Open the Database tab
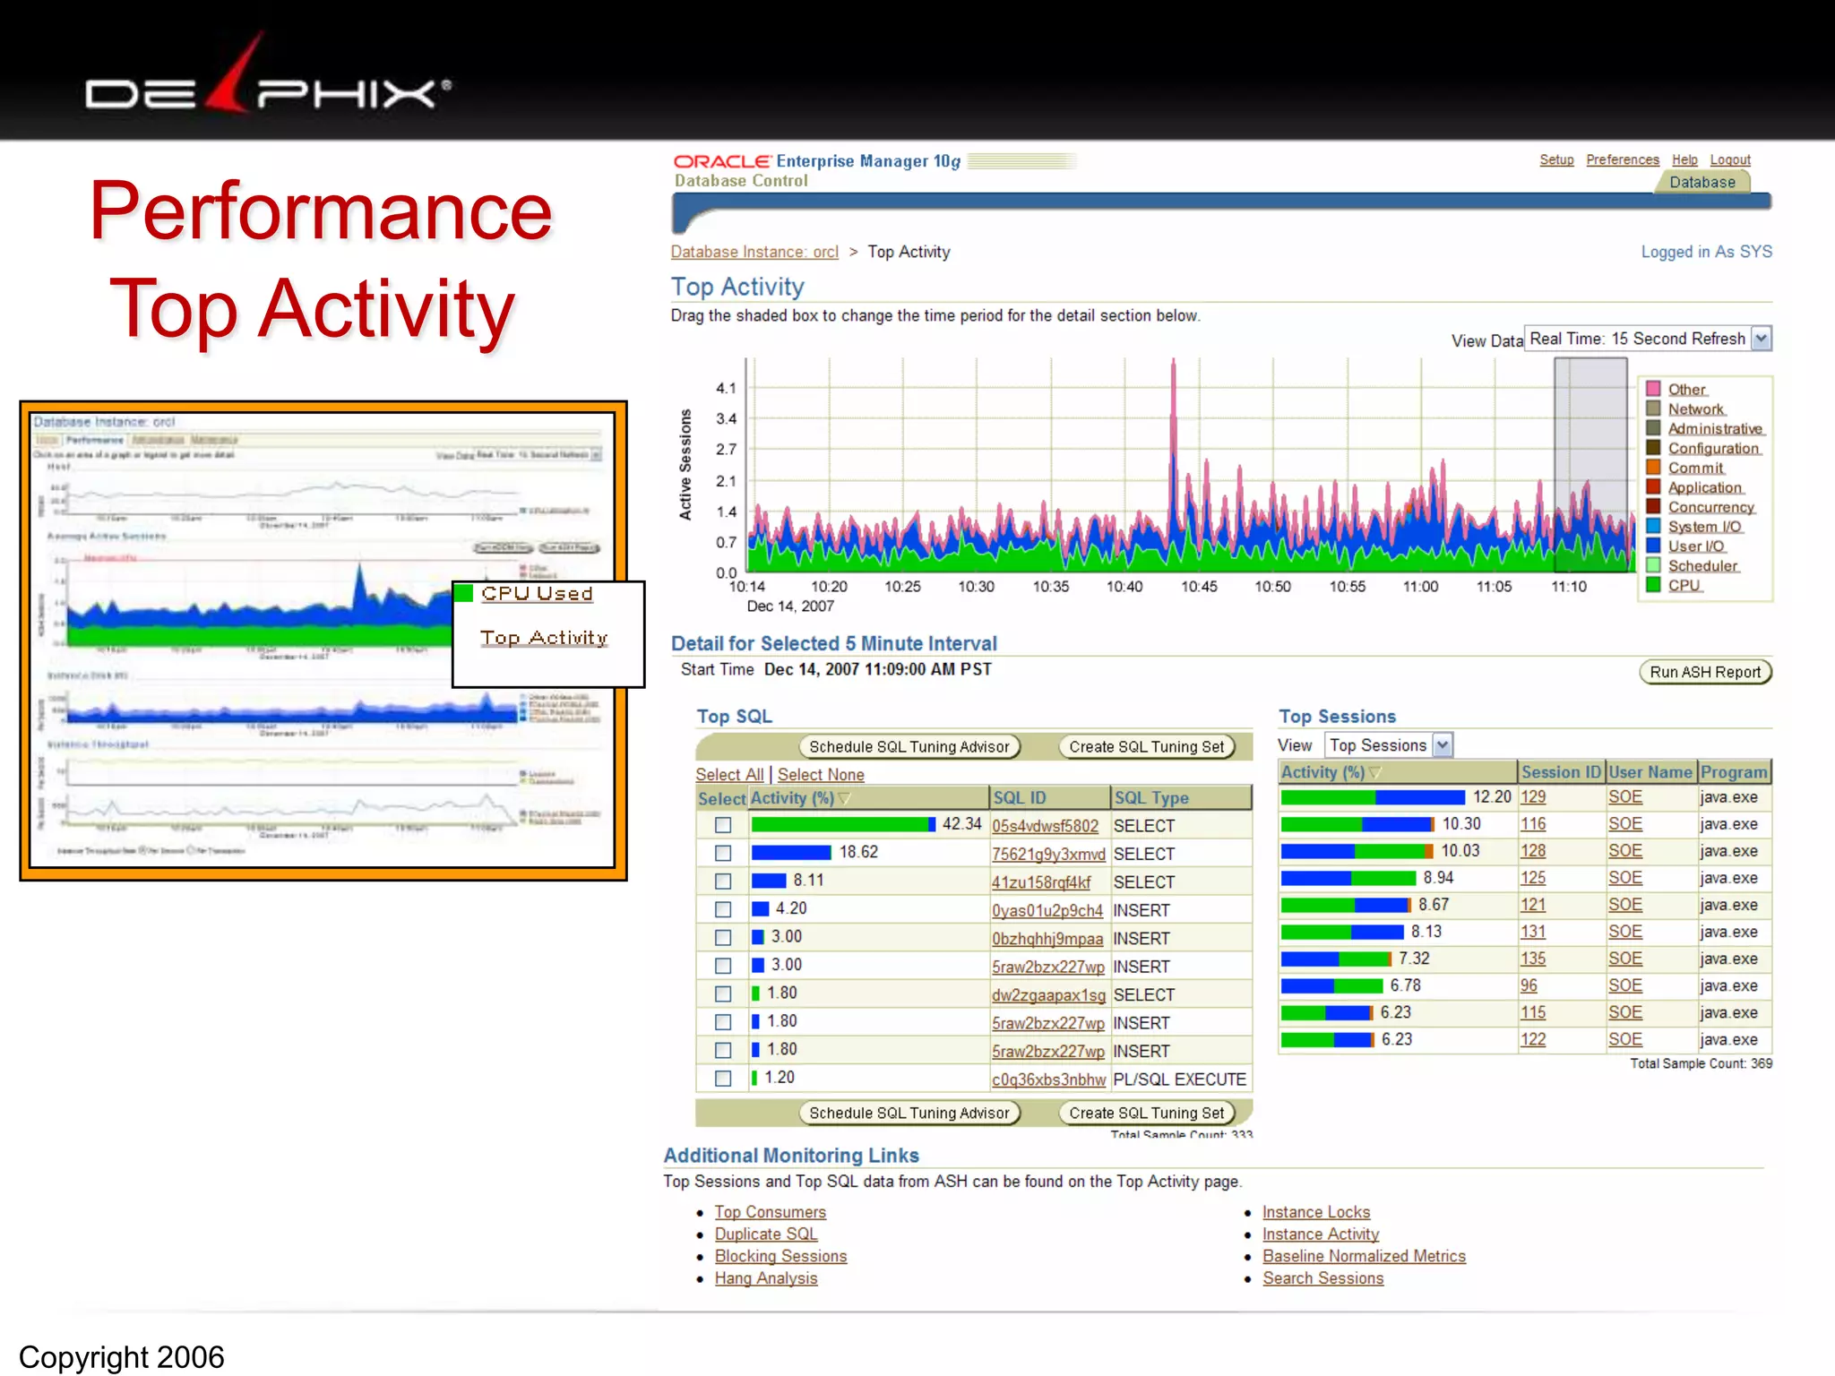The image size is (1835, 1376). point(1701,182)
